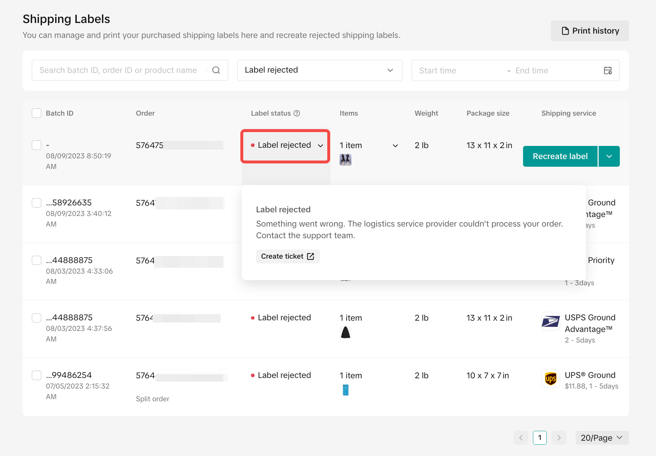Click Create ticket link

click(287, 256)
